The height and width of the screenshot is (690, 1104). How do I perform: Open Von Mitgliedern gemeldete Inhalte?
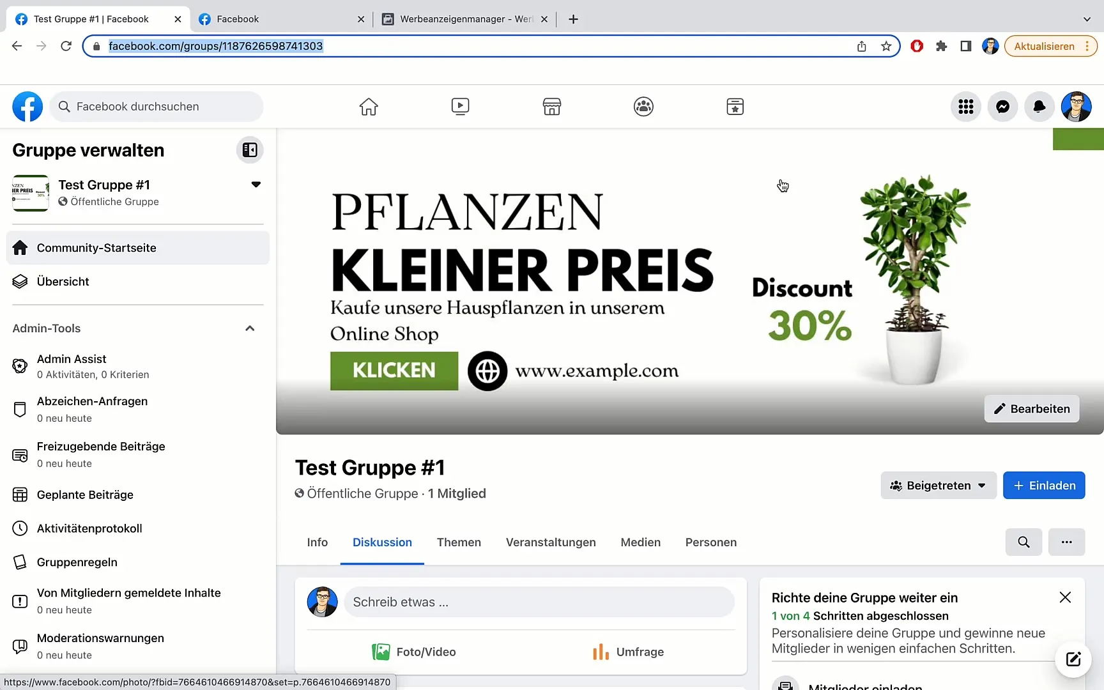137,601
